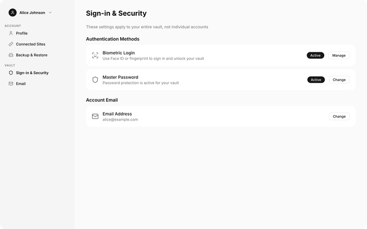Viewport: 367px width, 229px height.
Task: Click the Biometric Login face scan icon
Action: (x=95, y=55)
